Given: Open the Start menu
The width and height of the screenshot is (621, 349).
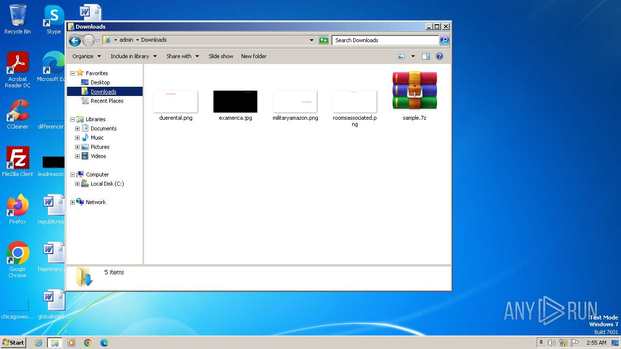Looking at the screenshot, I should (x=13, y=342).
